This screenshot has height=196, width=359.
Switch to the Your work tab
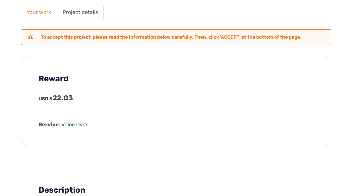[39, 12]
